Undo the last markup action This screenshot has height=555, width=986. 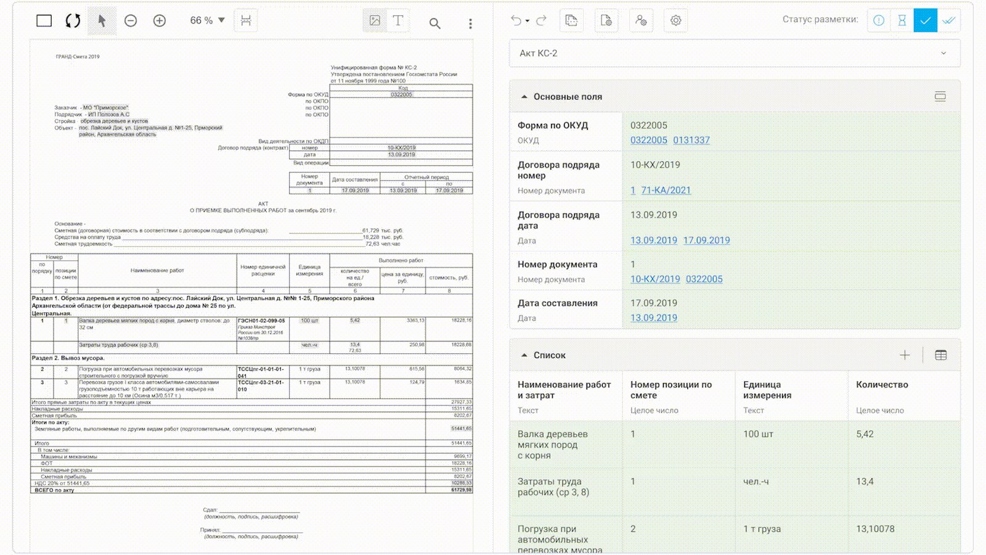point(516,20)
